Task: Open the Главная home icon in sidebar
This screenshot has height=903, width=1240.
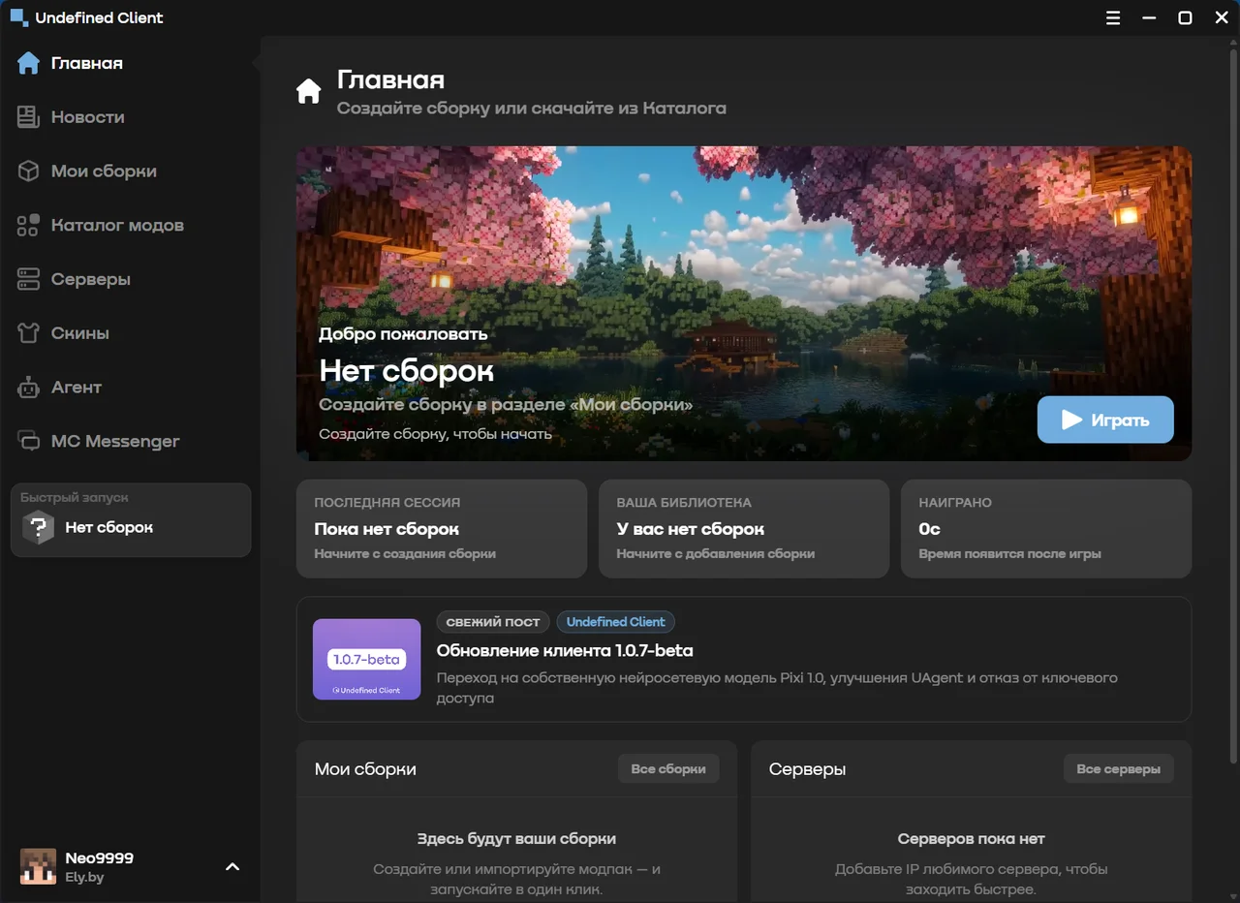Action: click(x=28, y=63)
